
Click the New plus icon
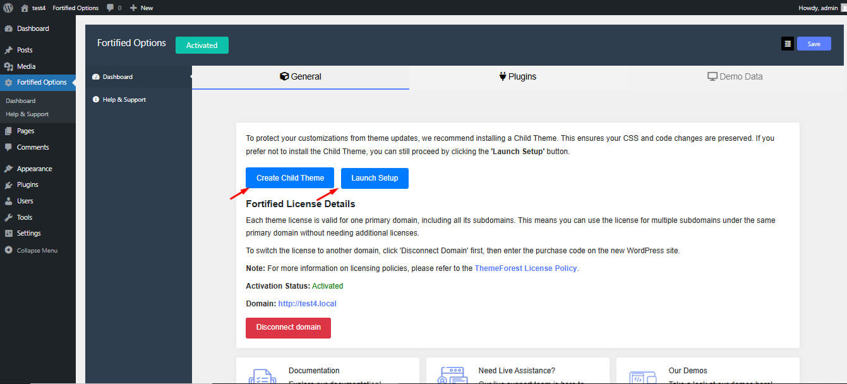[x=133, y=8]
